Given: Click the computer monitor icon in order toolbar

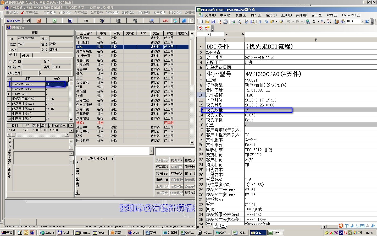Looking at the screenshot, I should [151, 20].
